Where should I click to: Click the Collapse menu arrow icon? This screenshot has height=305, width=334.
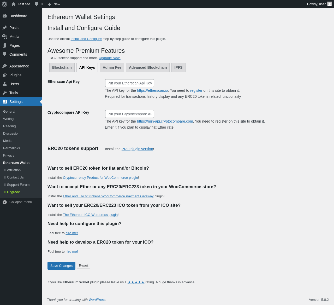[5, 202]
